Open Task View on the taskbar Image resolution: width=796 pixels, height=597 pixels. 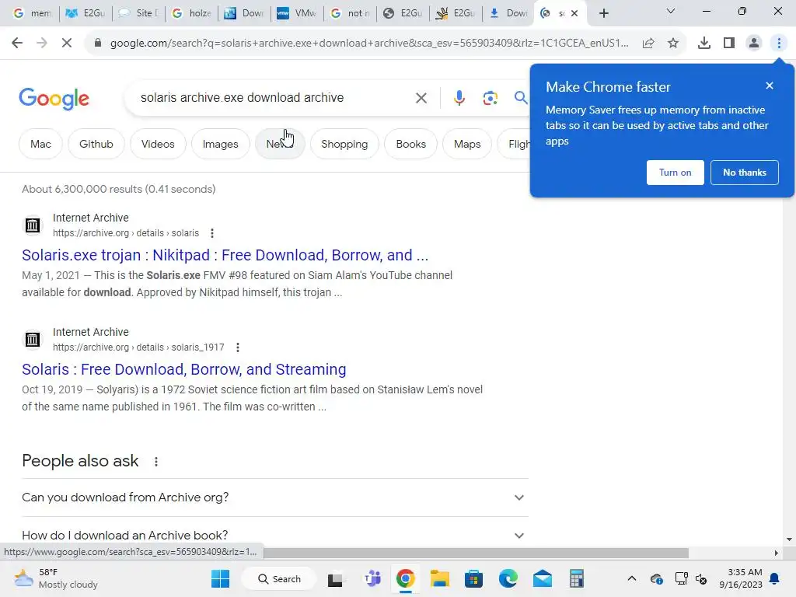(335, 578)
